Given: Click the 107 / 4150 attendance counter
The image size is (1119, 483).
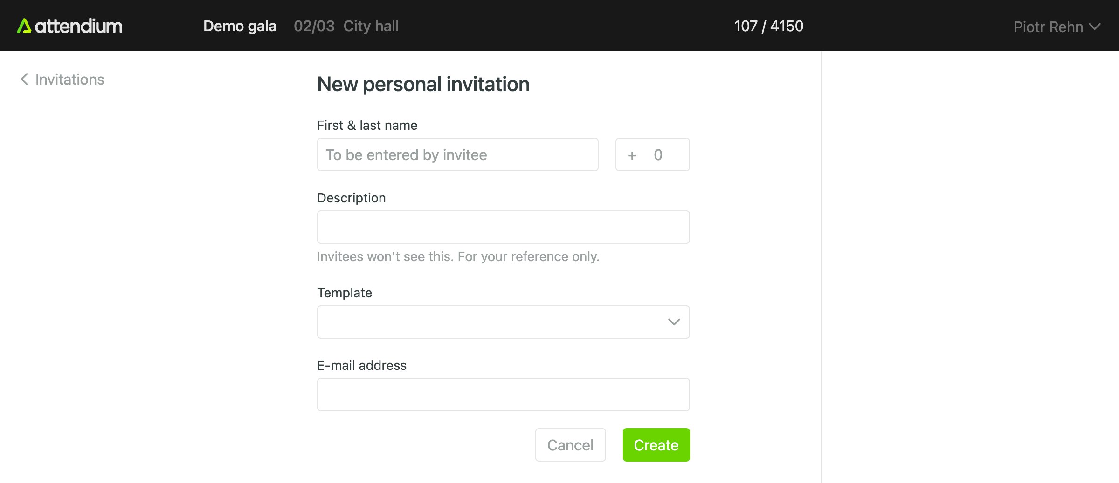Looking at the screenshot, I should pos(768,26).
